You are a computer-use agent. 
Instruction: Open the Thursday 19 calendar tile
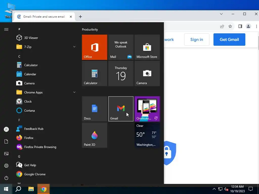121,74
